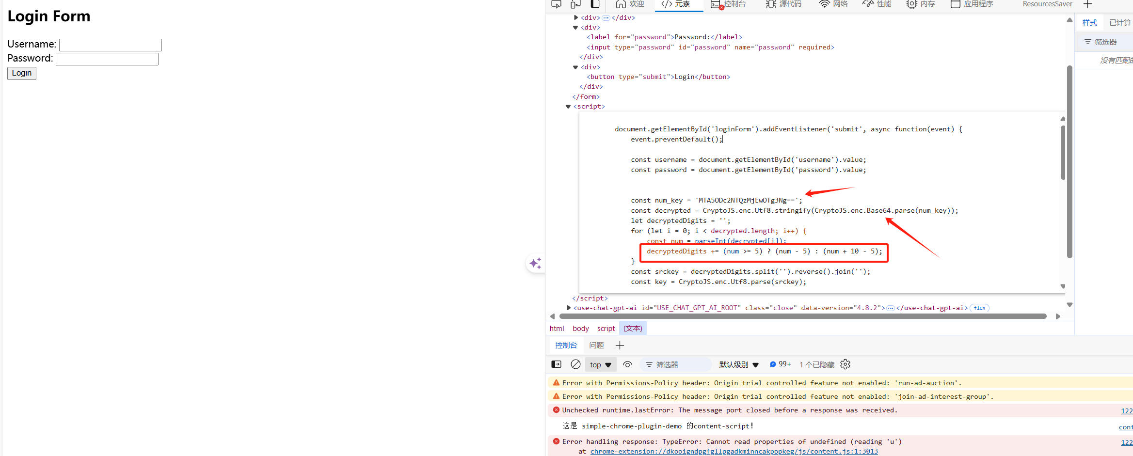The width and height of the screenshot is (1133, 456).
Task: Open the 应用程序 Application tab
Action: tap(972, 4)
